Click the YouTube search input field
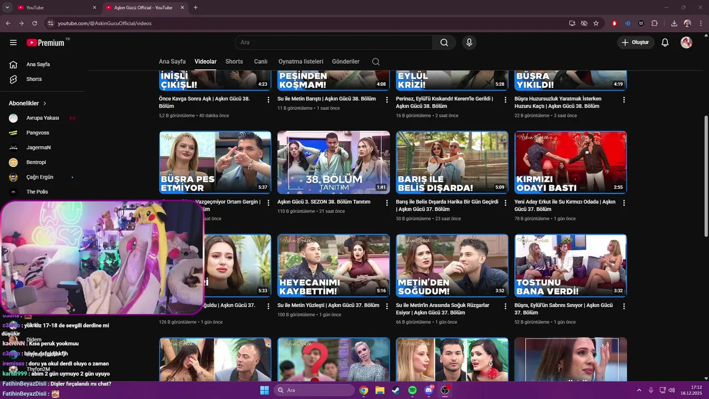Screen dimensions: 709x399 coord(333,43)
